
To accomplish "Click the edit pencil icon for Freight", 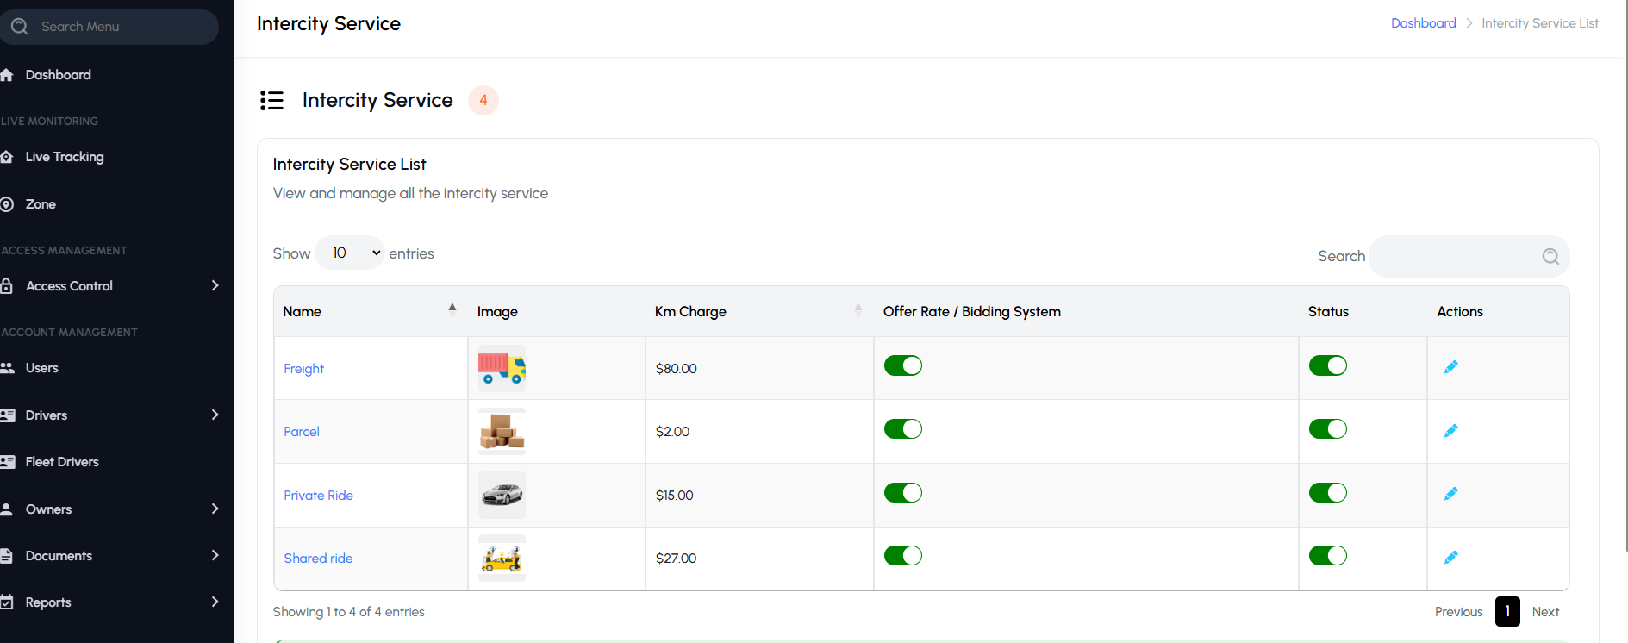I will [1450, 367].
